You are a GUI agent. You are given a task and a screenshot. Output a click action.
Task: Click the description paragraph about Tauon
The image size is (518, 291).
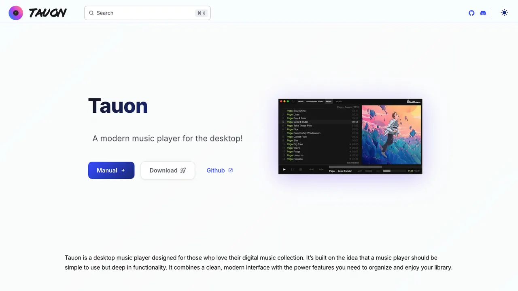click(x=259, y=262)
